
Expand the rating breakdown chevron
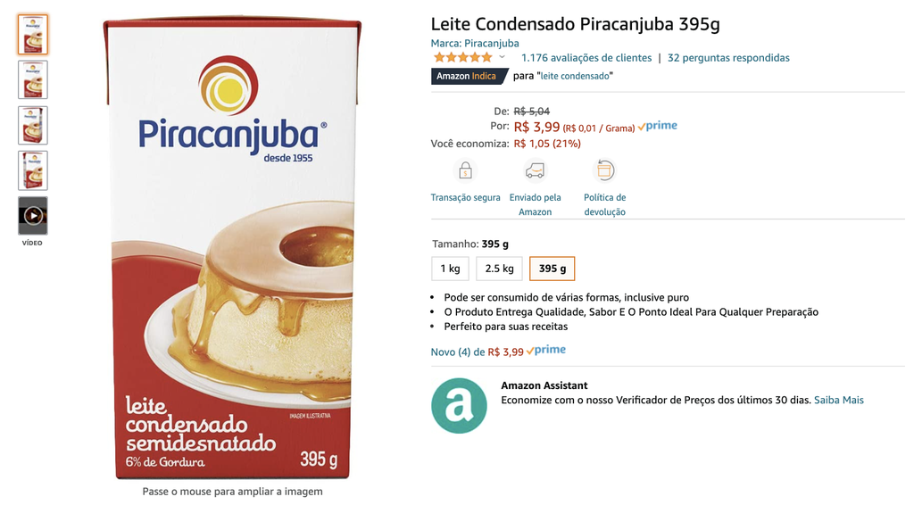[502, 57]
